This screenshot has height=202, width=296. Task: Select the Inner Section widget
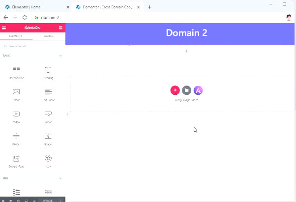[16, 73]
